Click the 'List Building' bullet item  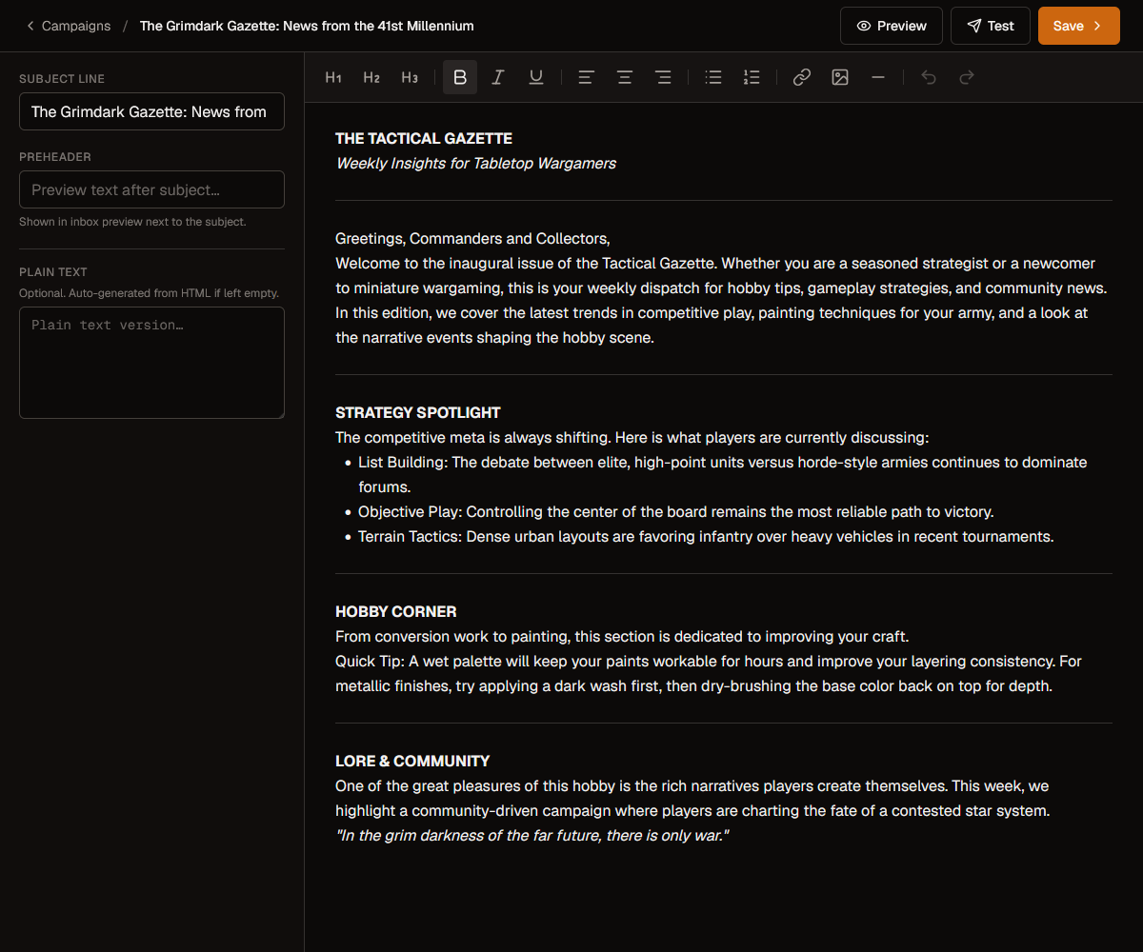(x=723, y=475)
